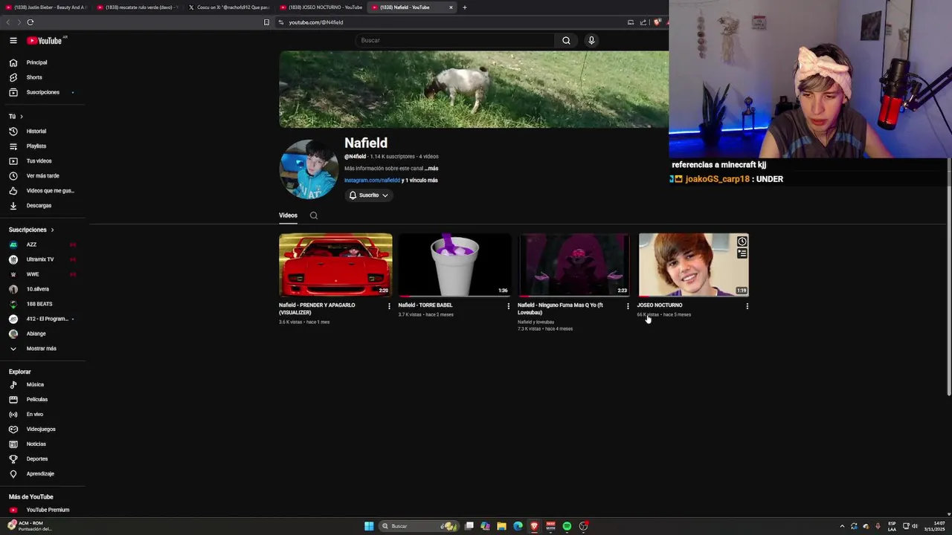Play JOSEO NOCTURNO thumbnail

[693, 265]
